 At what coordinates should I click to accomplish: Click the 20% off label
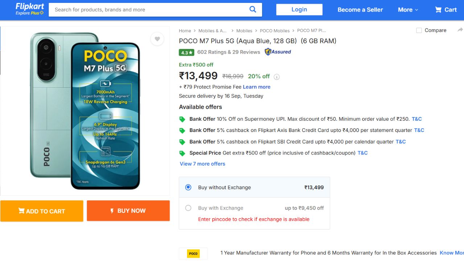[x=259, y=76]
